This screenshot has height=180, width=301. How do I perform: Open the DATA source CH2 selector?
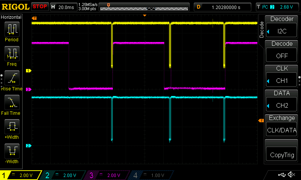pyautogui.click(x=281, y=101)
